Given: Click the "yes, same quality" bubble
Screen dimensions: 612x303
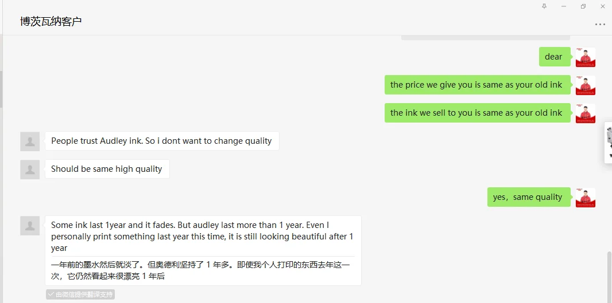Looking at the screenshot, I should (528, 197).
